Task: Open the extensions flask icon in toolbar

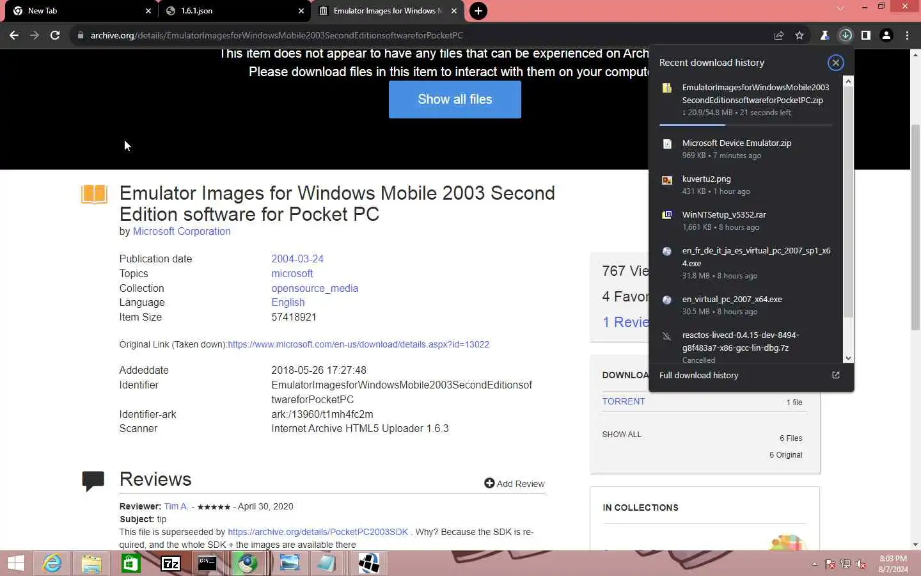Action: (825, 35)
